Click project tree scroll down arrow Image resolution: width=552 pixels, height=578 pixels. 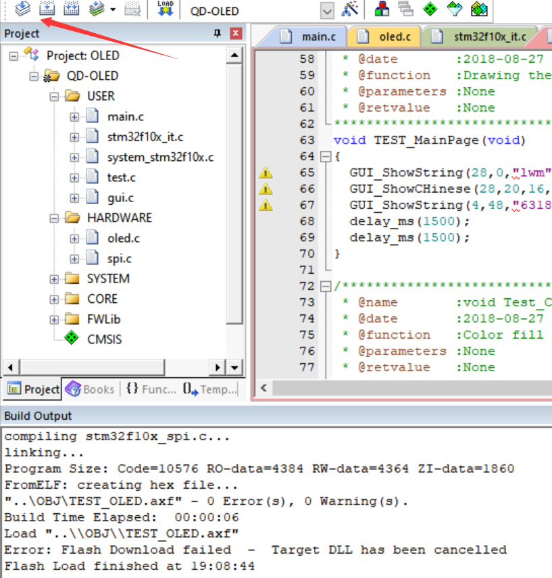point(234,367)
